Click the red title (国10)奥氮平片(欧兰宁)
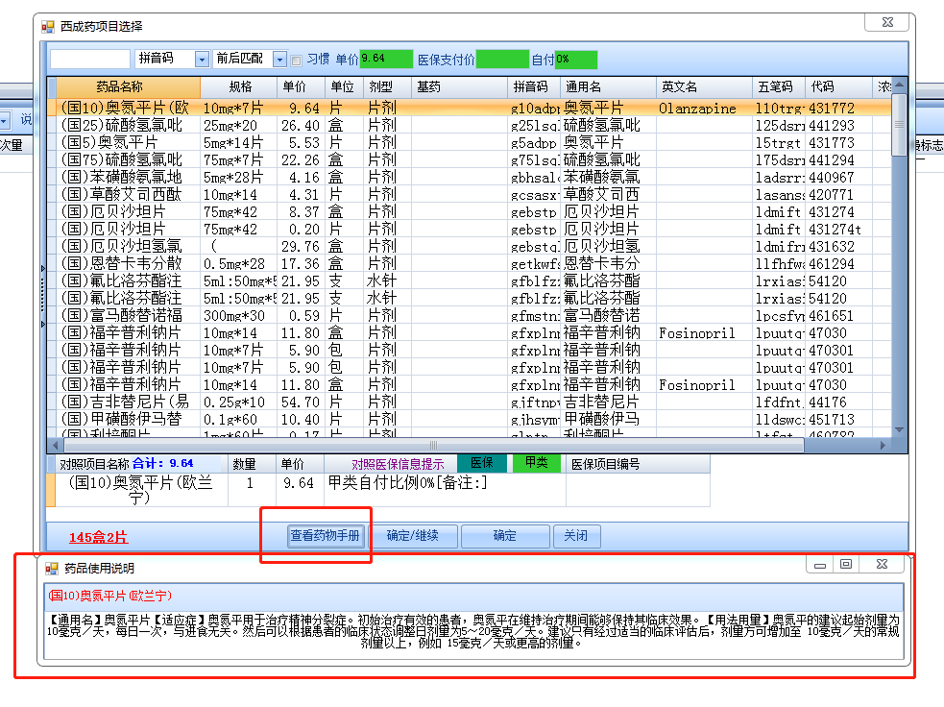 click(x=109, y=596)
